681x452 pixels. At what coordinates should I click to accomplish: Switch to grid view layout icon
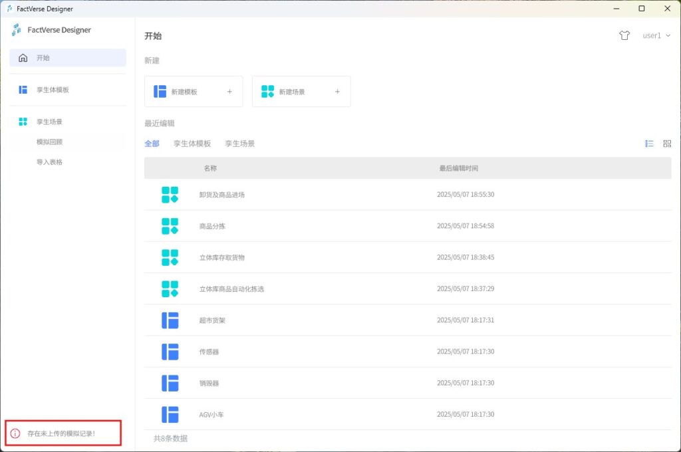tap(667, 144)
